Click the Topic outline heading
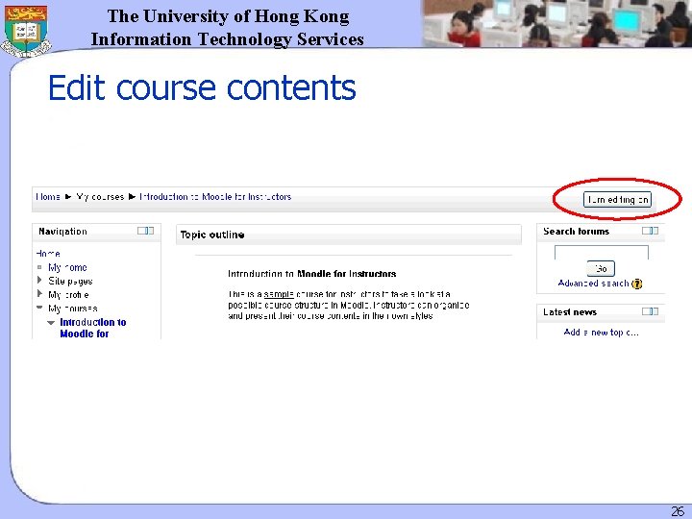Screen dimensions: 692x519 [212, 235]
